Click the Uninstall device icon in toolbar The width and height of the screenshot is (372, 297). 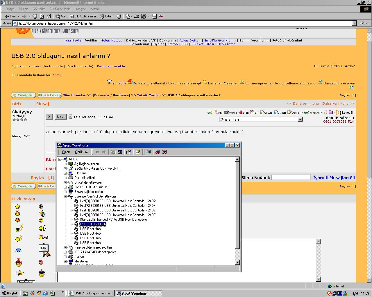(x=164, y=152)
